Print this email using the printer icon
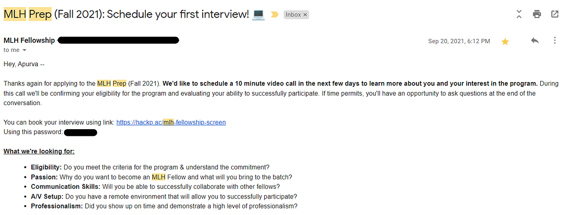This screenshot has width=561, height=215. [537, 14]
